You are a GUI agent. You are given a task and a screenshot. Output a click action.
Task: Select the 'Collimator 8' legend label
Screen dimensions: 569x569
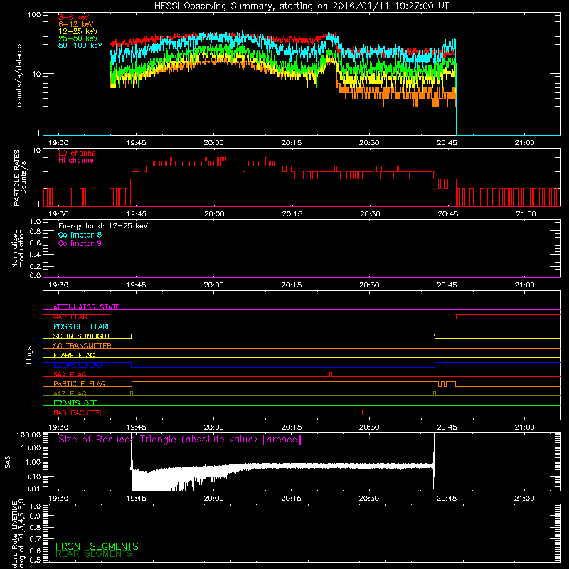point(80,235)
